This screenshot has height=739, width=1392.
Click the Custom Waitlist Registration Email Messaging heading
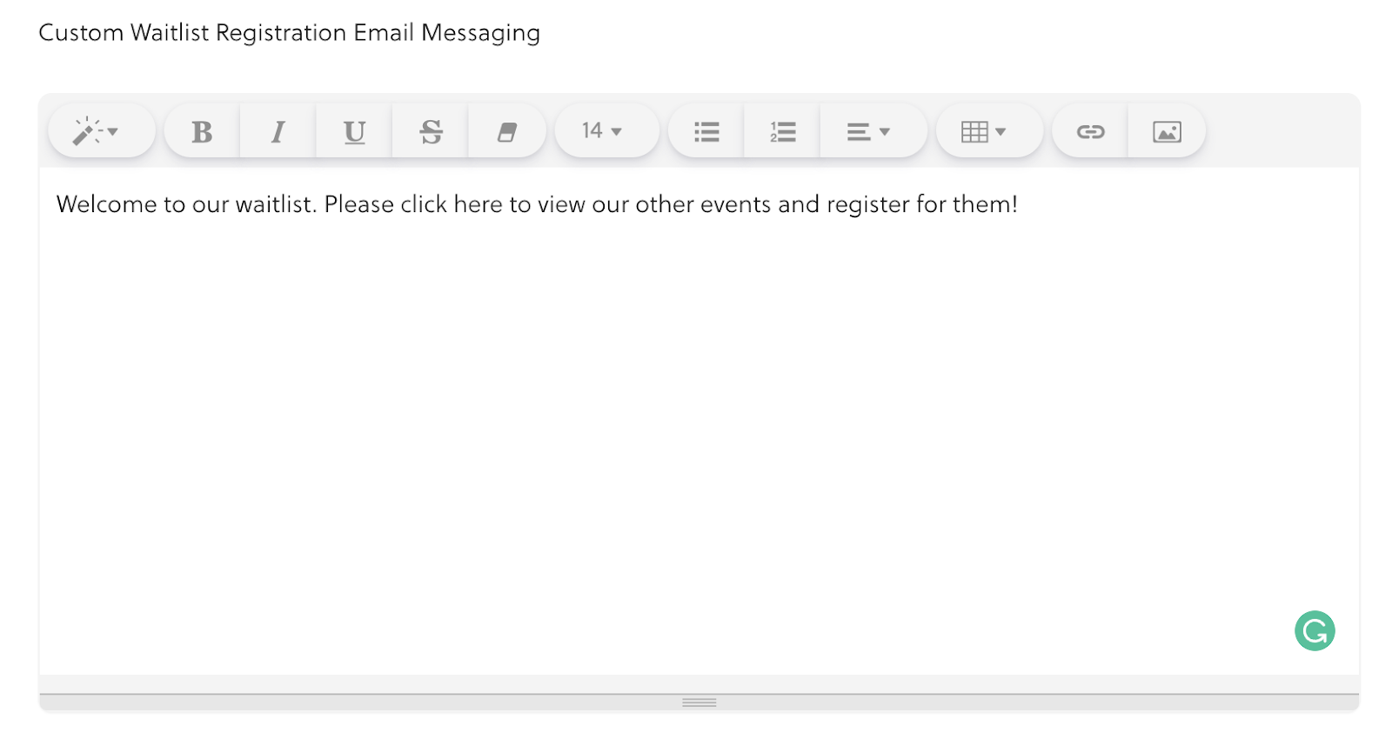click(x=290, y=33)
